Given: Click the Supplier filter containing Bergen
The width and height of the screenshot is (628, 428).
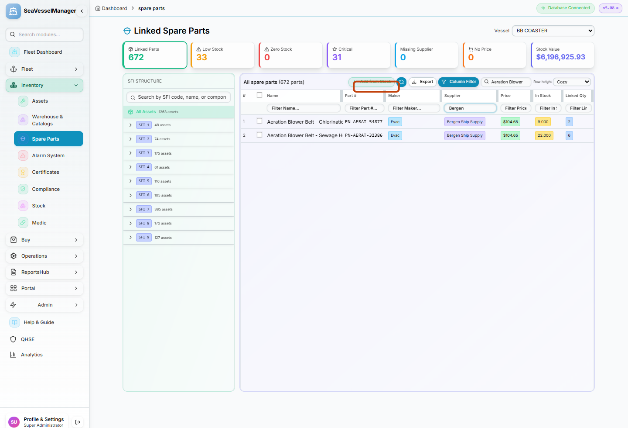Looking at the screenshot, I should coord(470,108).
